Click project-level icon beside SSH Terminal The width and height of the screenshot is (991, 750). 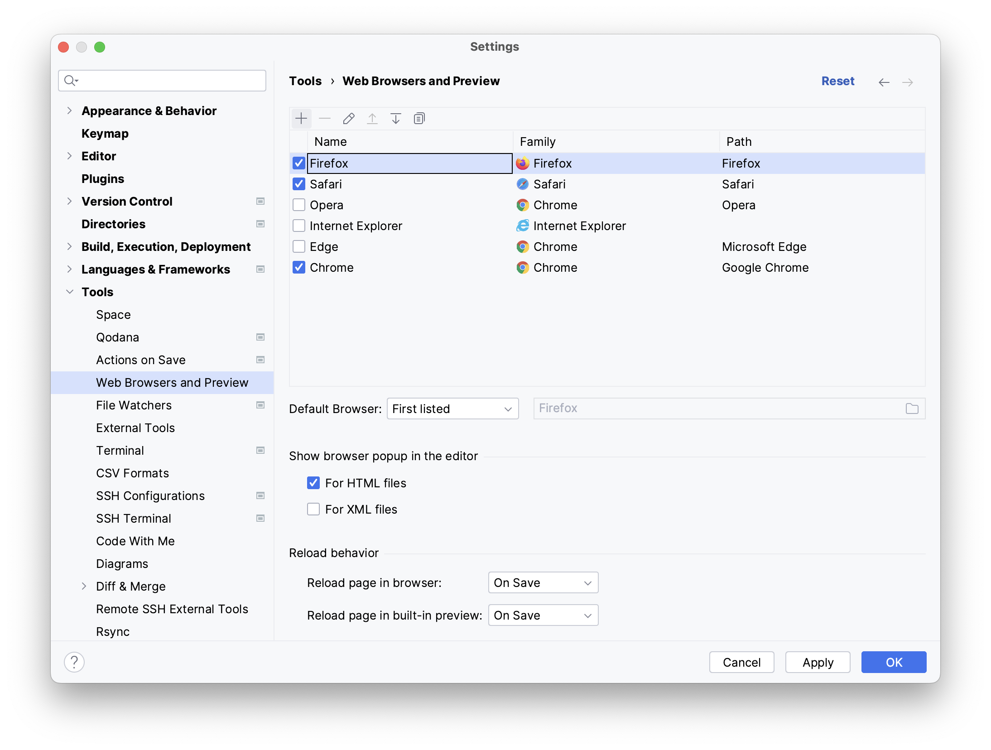[260, 518]
